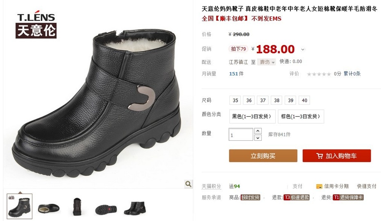Click the 拍下79 promotion tag
The image size is (381, 221).
click(x=238, y=49)
